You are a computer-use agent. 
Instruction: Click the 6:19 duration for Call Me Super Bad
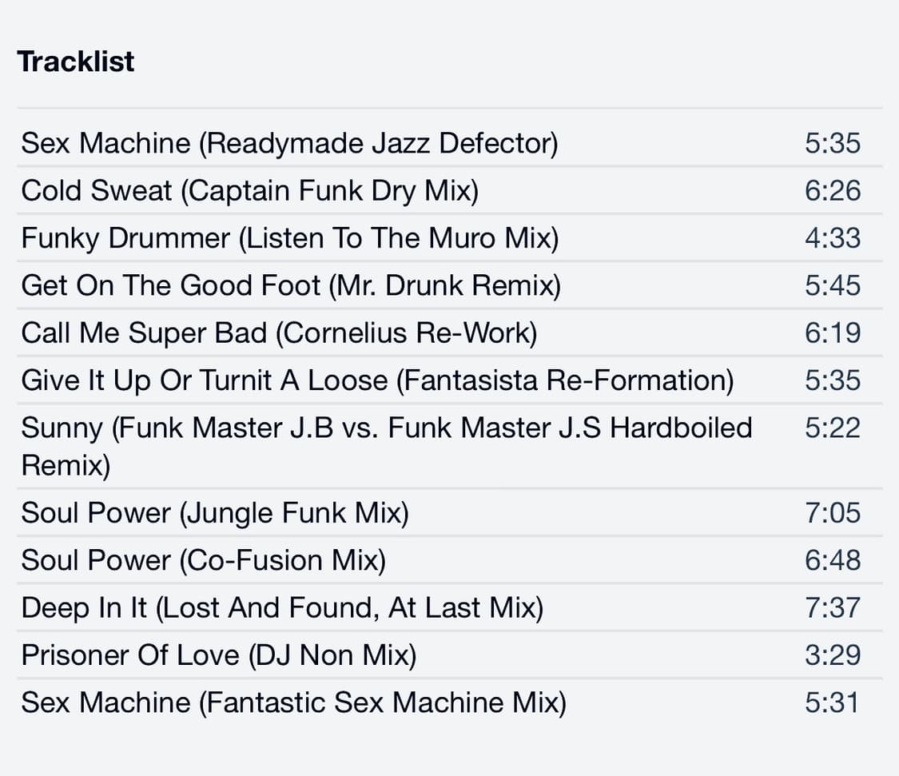[833, 332]
